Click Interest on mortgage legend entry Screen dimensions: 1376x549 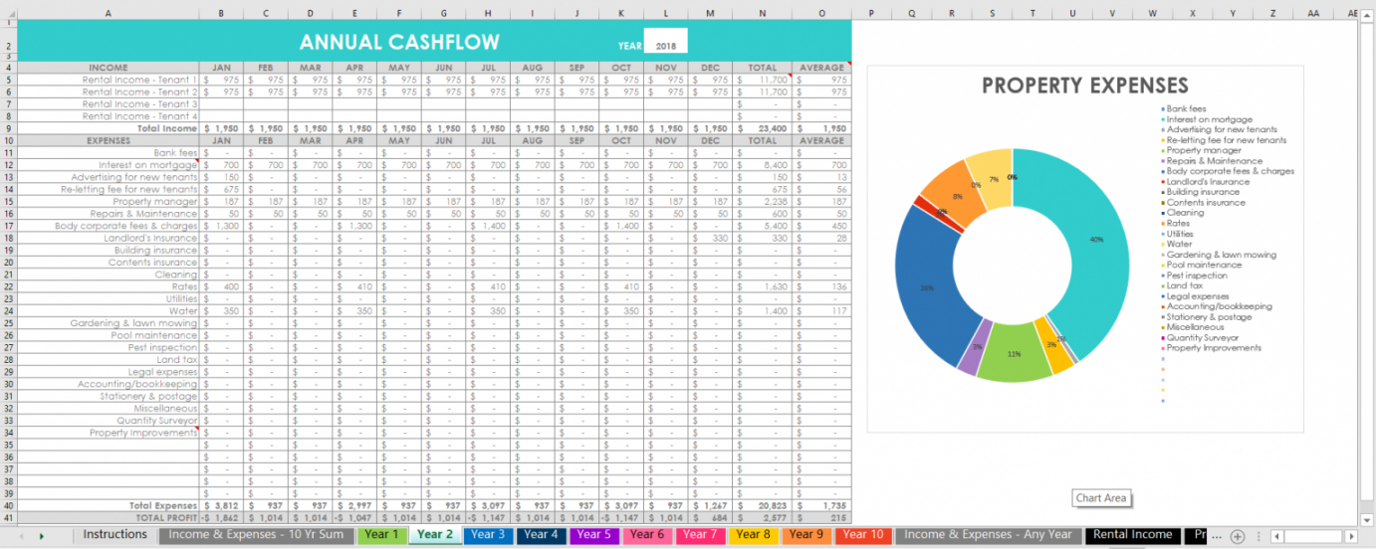pyautogui.click(x=1209, y=119)
